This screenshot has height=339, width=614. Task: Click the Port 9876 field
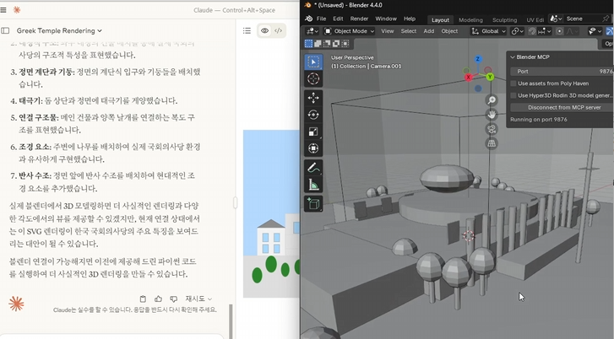point(562,72)
